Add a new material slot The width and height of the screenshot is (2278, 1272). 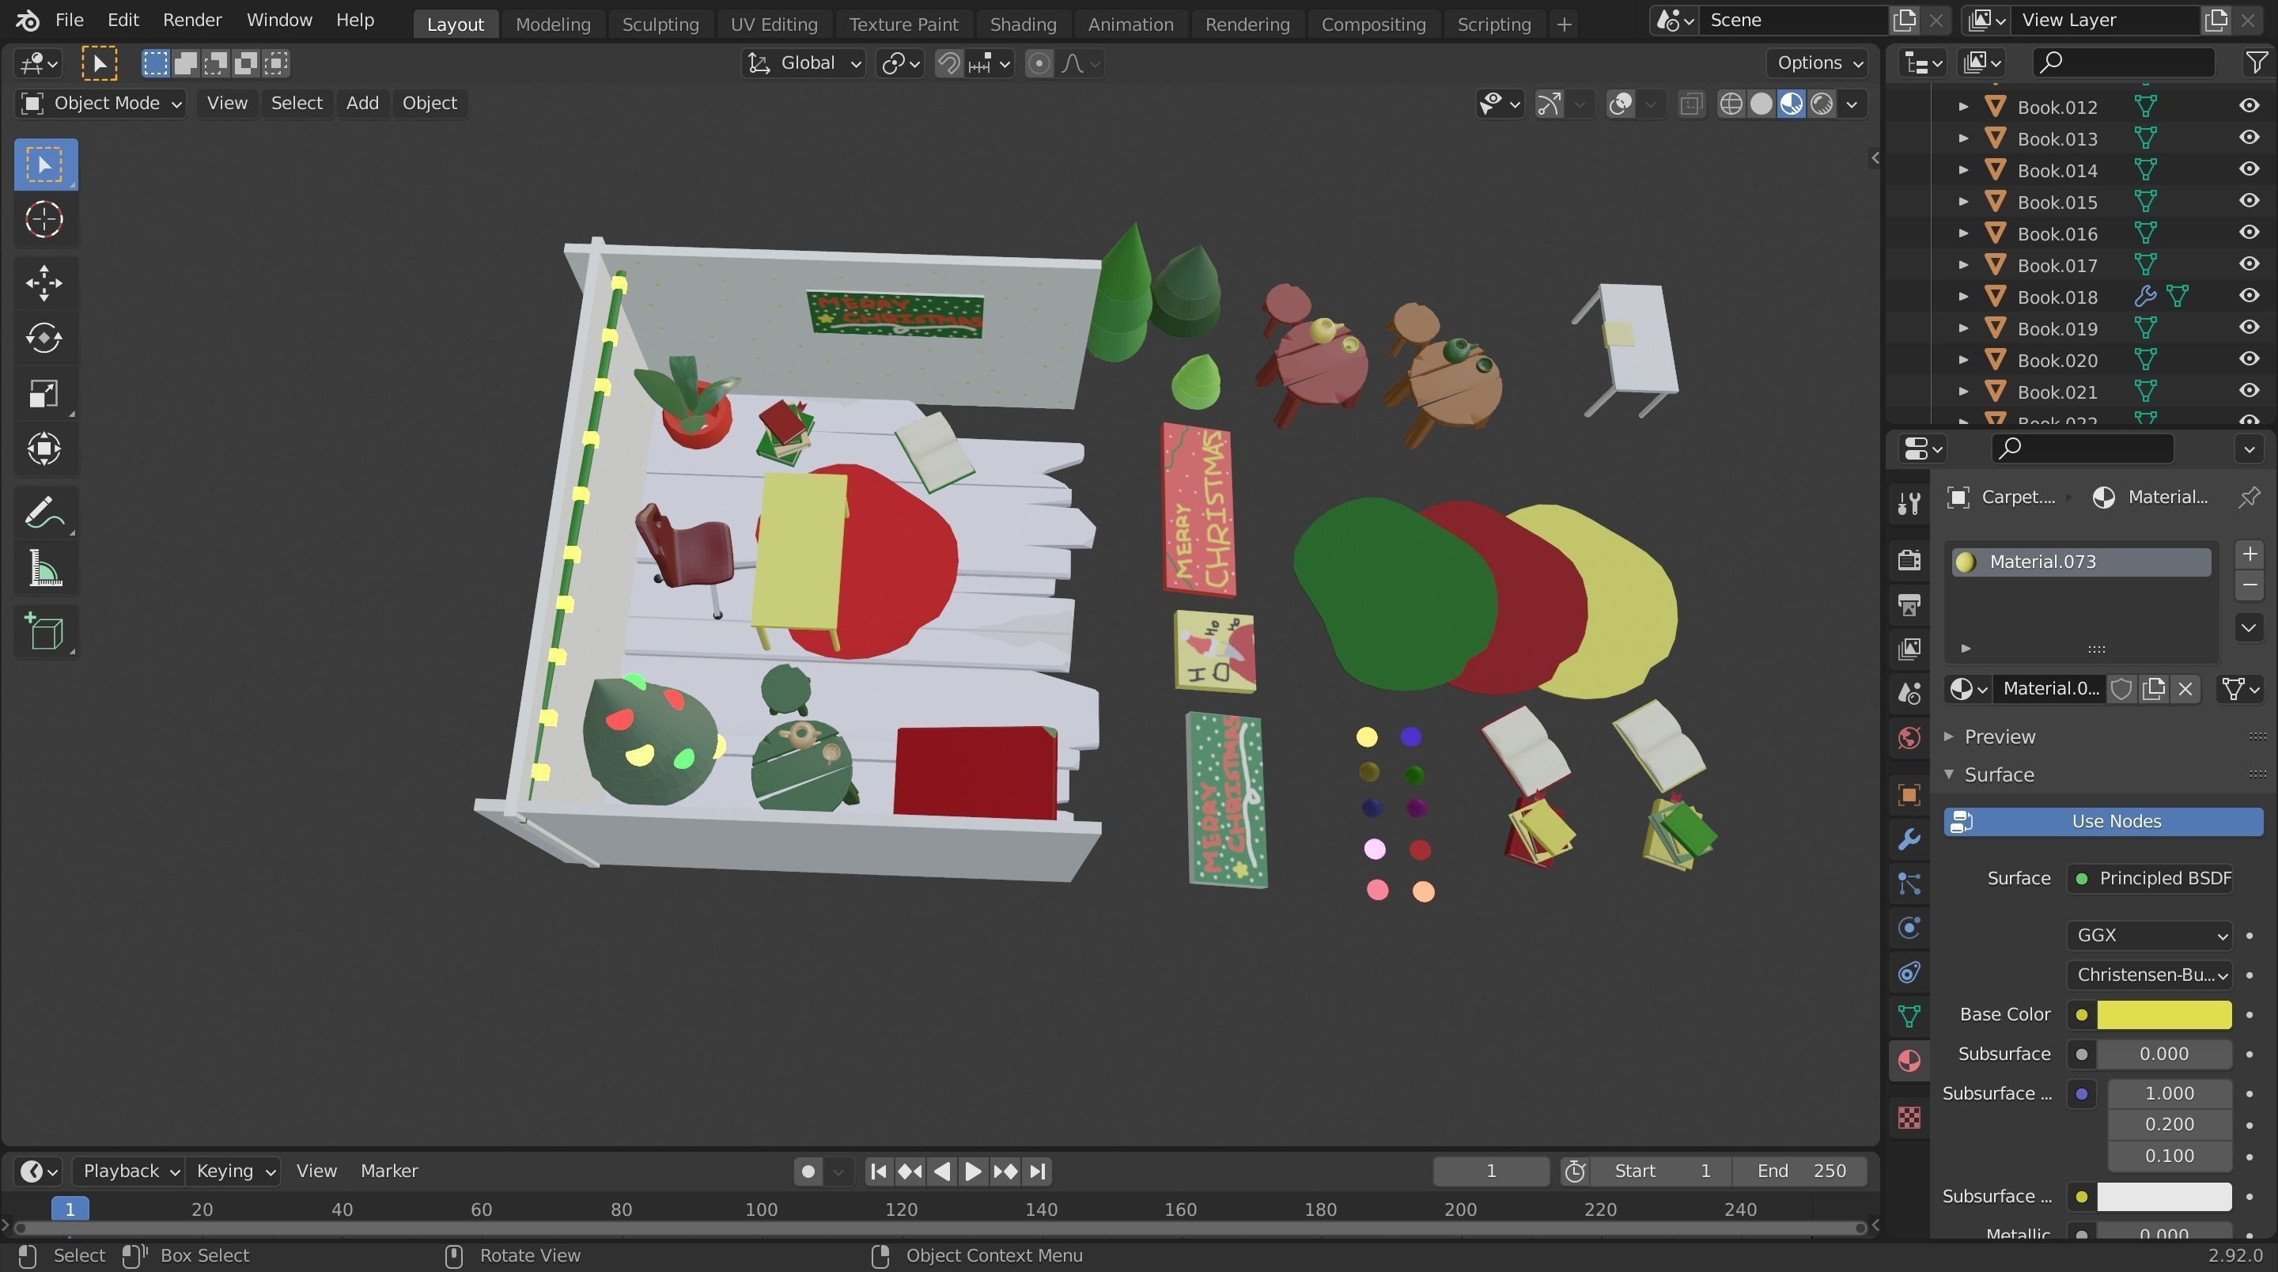2249,554
